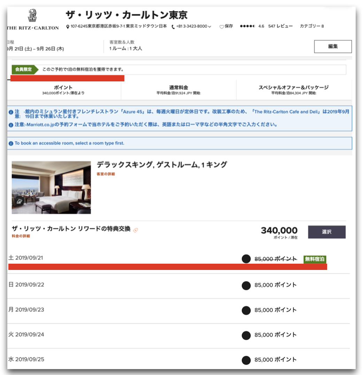This screenshot has width=363, height=375.
Task: Open the photo gallery icon on room image
Action: [19, 202]
